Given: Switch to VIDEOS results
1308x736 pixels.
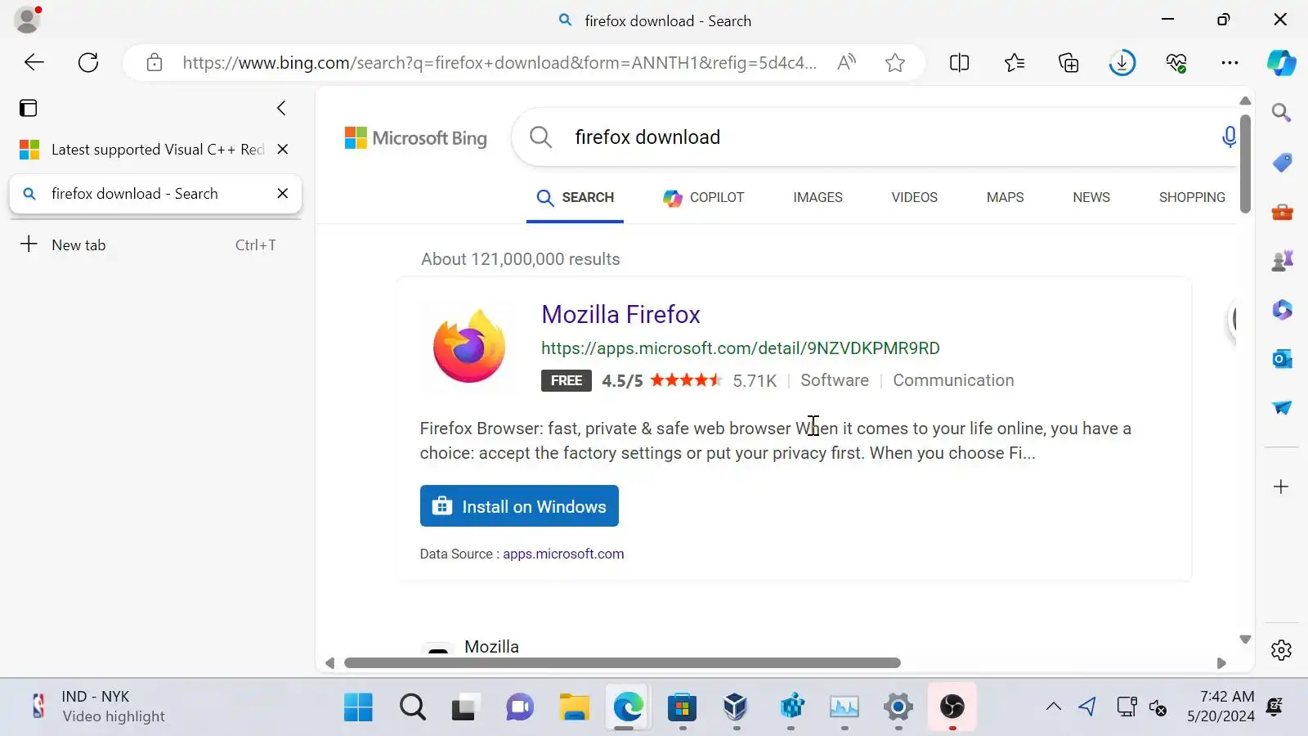Looking at the screenshot, I should point(914,197).
